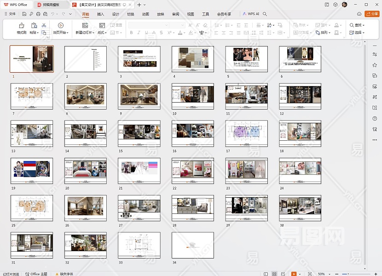The height and width of the screenshot is (276, 382).
Task: Click the Cut scissors icon
Action: click(x=44, y=25)
